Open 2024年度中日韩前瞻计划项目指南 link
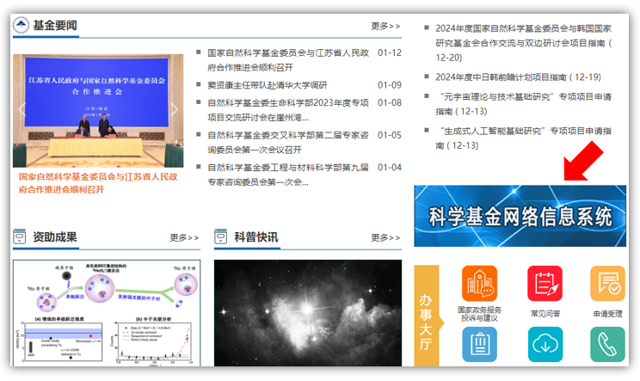Viewport: 640px width, 381px height. tap(517, 77)
